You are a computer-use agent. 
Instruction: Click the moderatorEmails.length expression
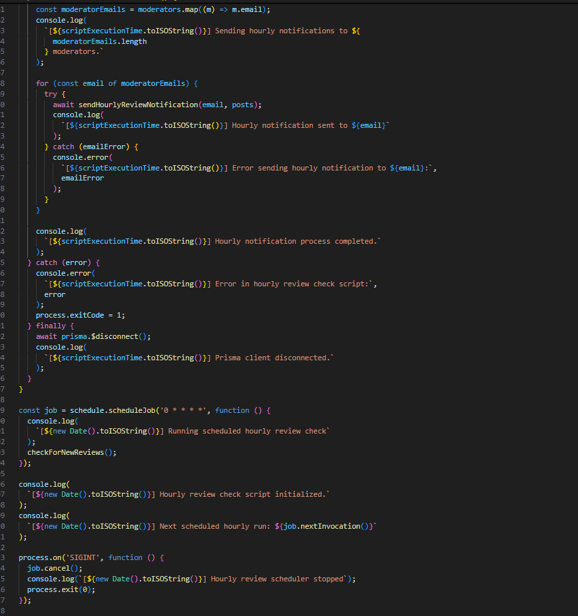point(100,41)
